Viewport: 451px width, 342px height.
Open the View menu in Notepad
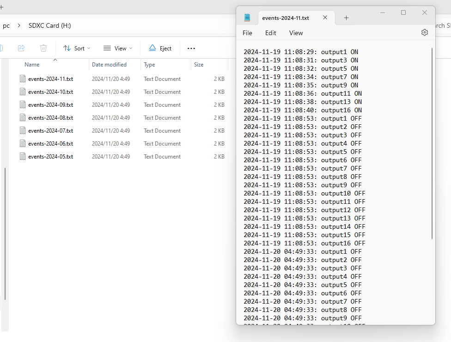pyautogui.click(x=296, y=33)
